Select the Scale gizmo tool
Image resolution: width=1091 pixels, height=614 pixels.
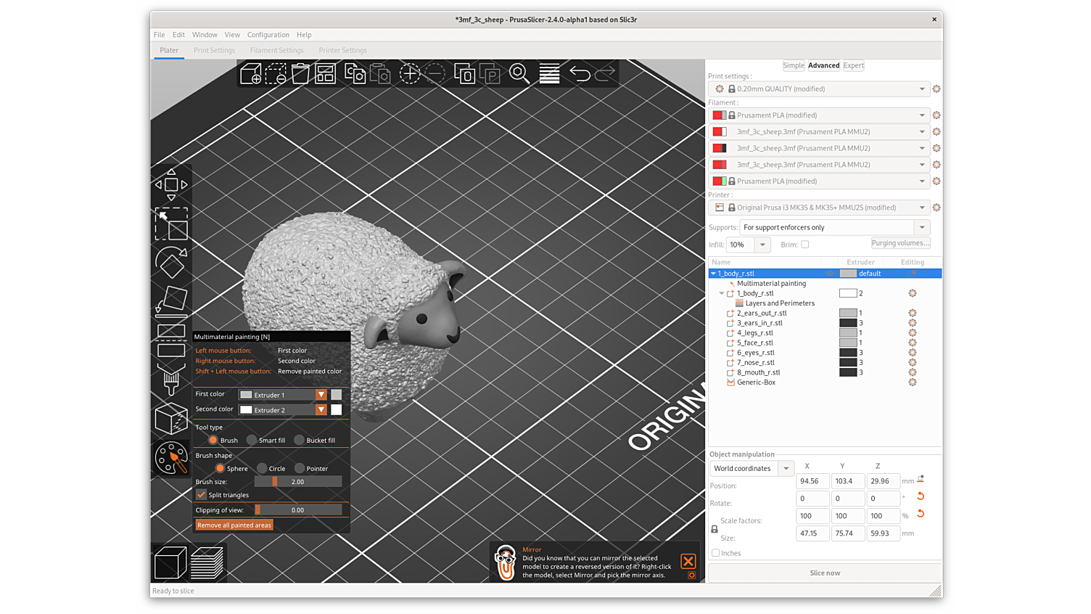(x=171, y=224)
